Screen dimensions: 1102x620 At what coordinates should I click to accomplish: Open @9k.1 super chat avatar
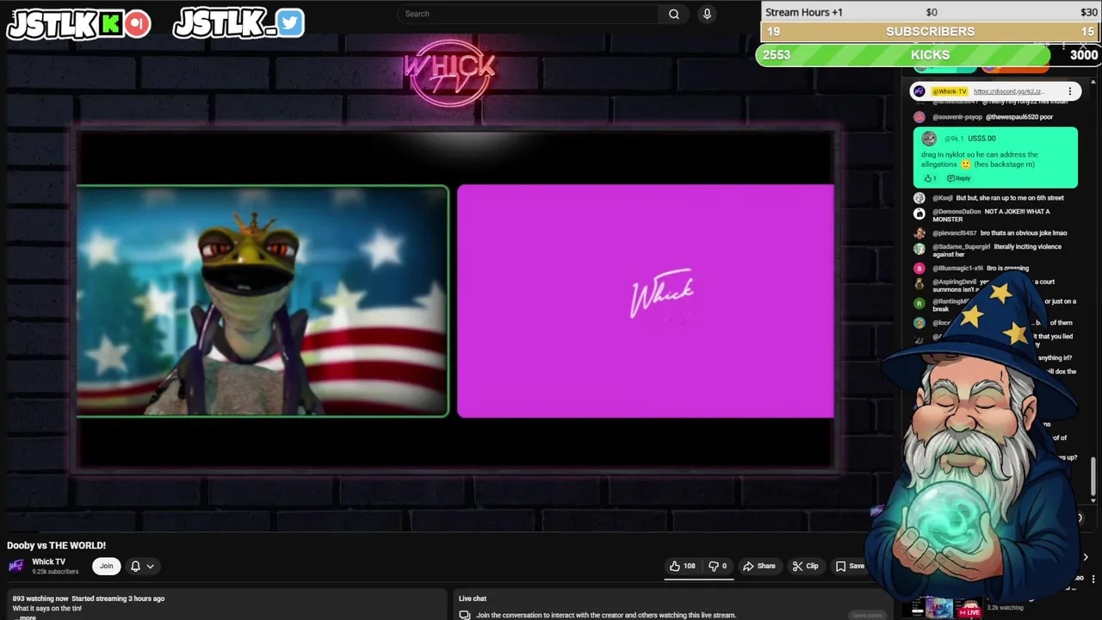tap(929, 139)
